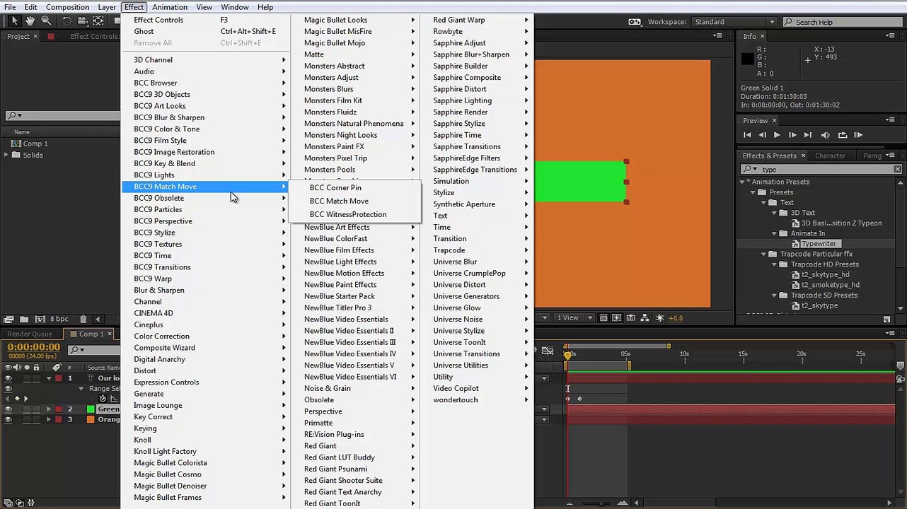The width and height of the screenshot is (907, 509).
Task: Click the stopwatch icon under Range Selector
Action: (x=103, y=399)
